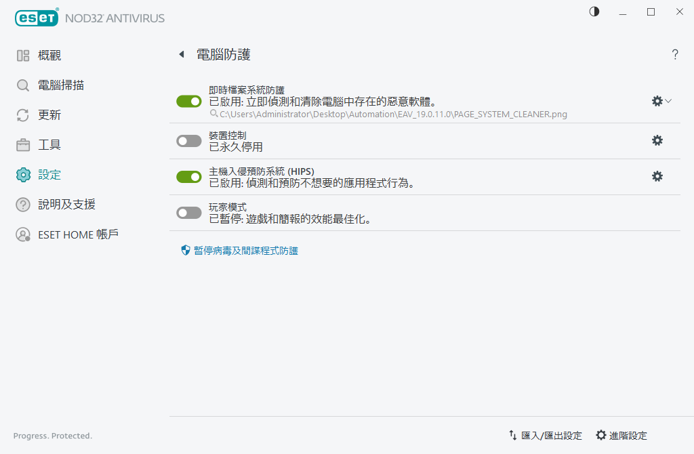This screenshot has height=454, width=694.
Task: Open 裝置控制 gear settings
Action: click(x=657, y=140)
